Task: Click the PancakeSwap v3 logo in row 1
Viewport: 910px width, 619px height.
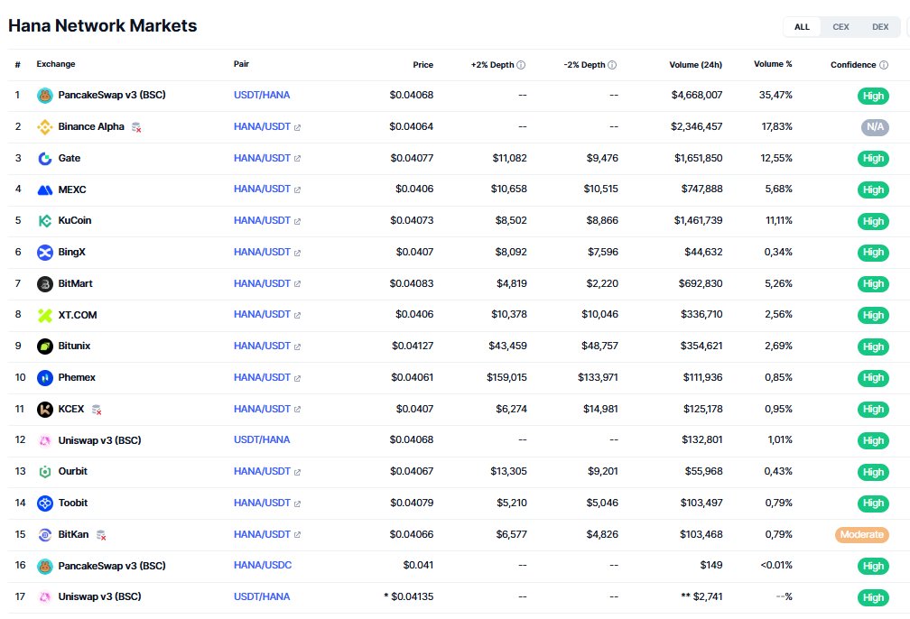Action: [45, 96]
